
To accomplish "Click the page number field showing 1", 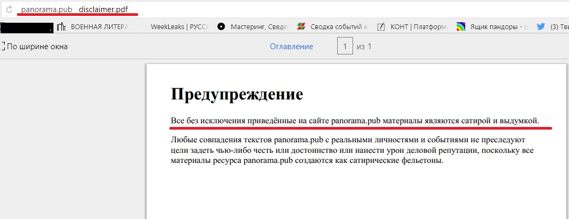I will click(x=345, y=47).
